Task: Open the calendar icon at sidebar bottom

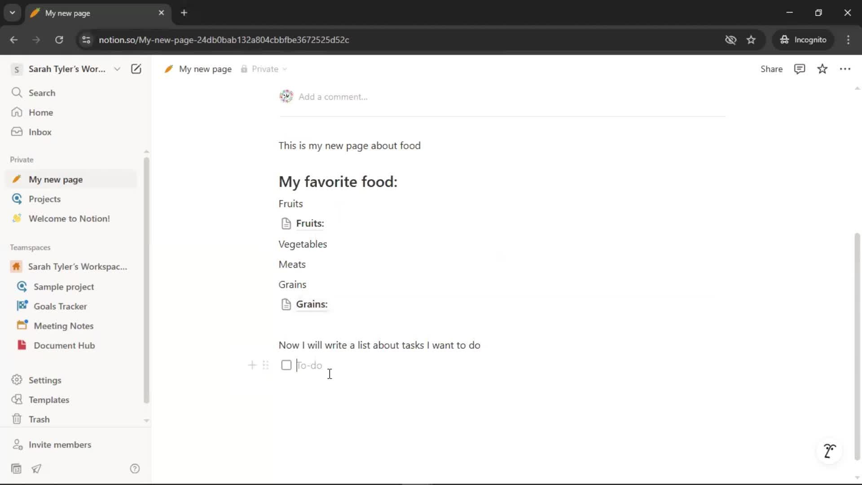Action: (16, 469)
